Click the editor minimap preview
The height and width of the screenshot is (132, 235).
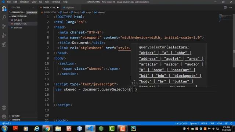coord(225,18)
